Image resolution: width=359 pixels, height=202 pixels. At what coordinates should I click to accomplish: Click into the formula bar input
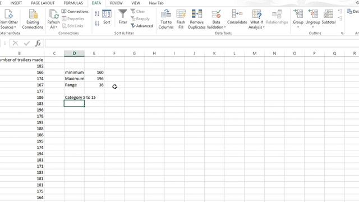[201, 43]
